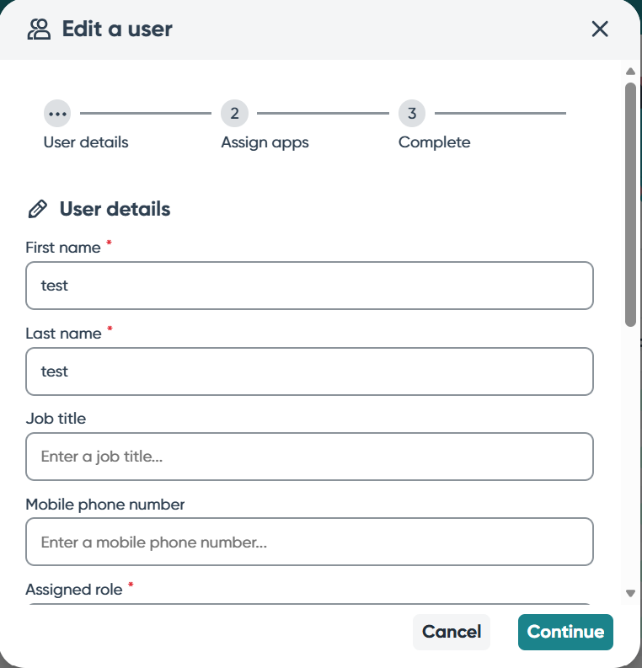642x668 pixels.
Task: Click the users icon beside Edit a user
Action: [39, 29]
